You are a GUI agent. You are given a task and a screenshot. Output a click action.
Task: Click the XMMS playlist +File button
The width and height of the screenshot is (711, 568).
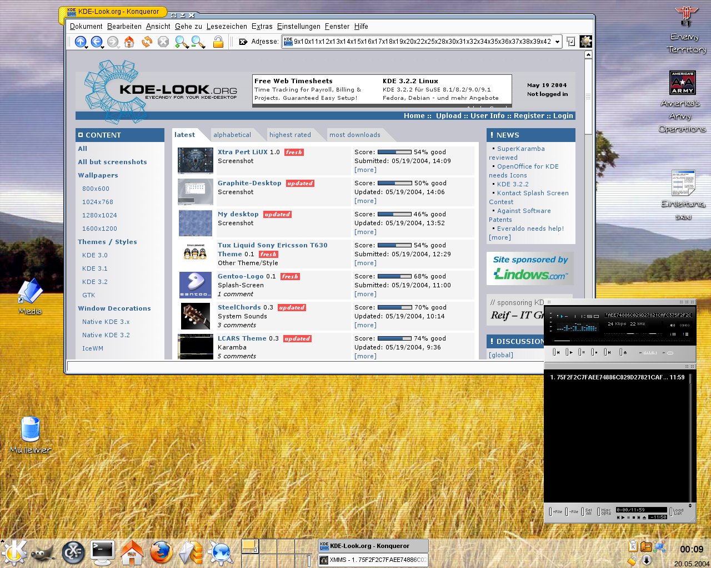556,511
